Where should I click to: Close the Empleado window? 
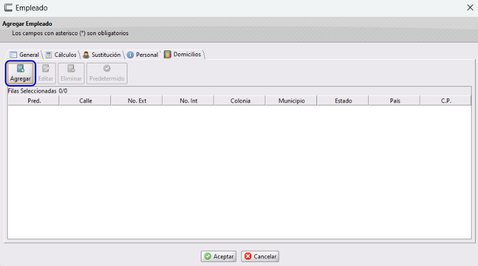tap(470, 8)
